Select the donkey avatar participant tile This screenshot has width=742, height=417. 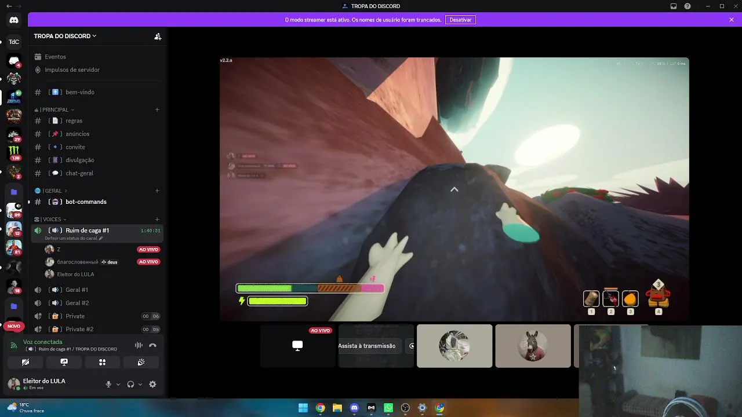[533, 346]
